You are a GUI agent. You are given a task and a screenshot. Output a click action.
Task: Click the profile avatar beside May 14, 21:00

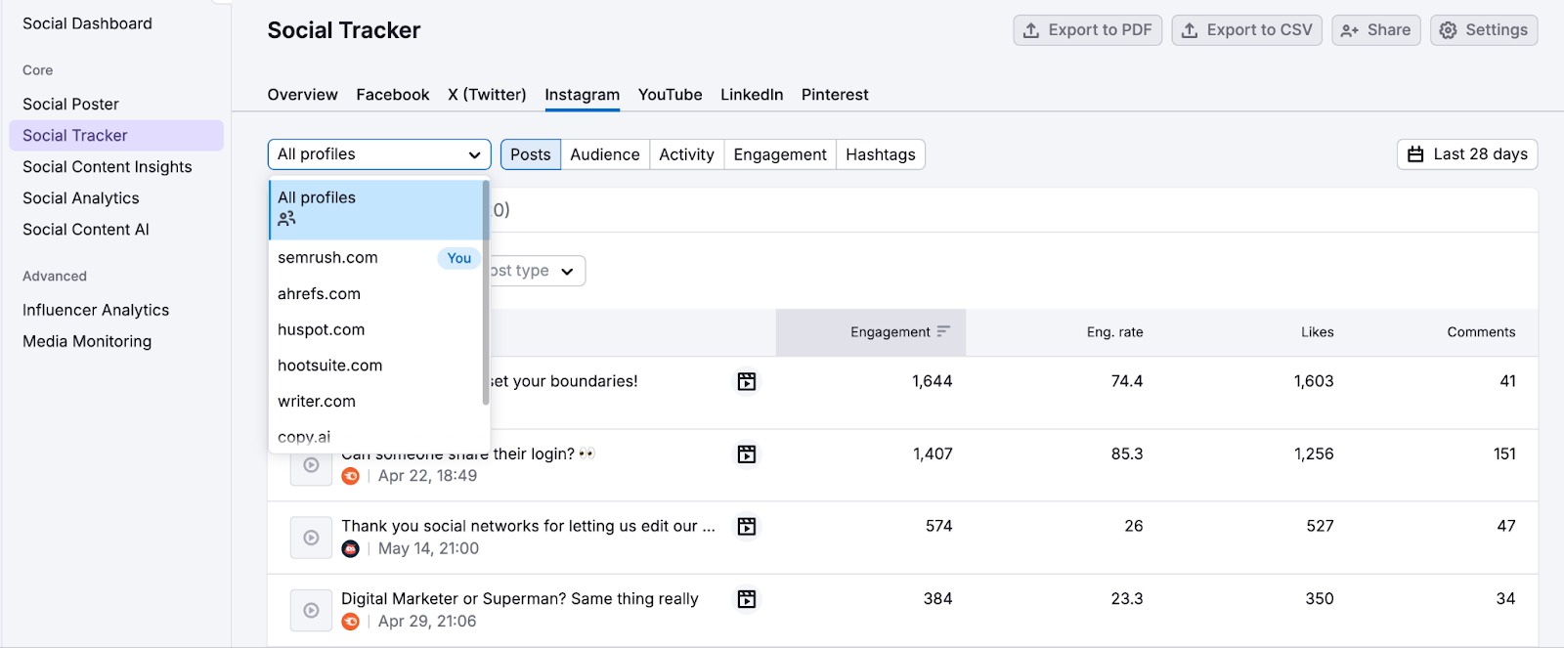(x=350, y=548)
